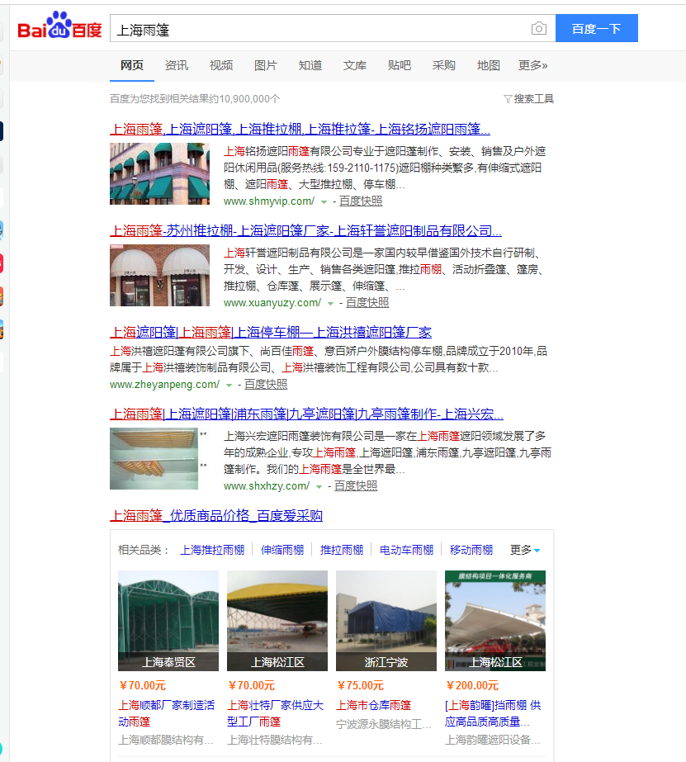Click white dome awning brick thumbnail

[160, 275]
